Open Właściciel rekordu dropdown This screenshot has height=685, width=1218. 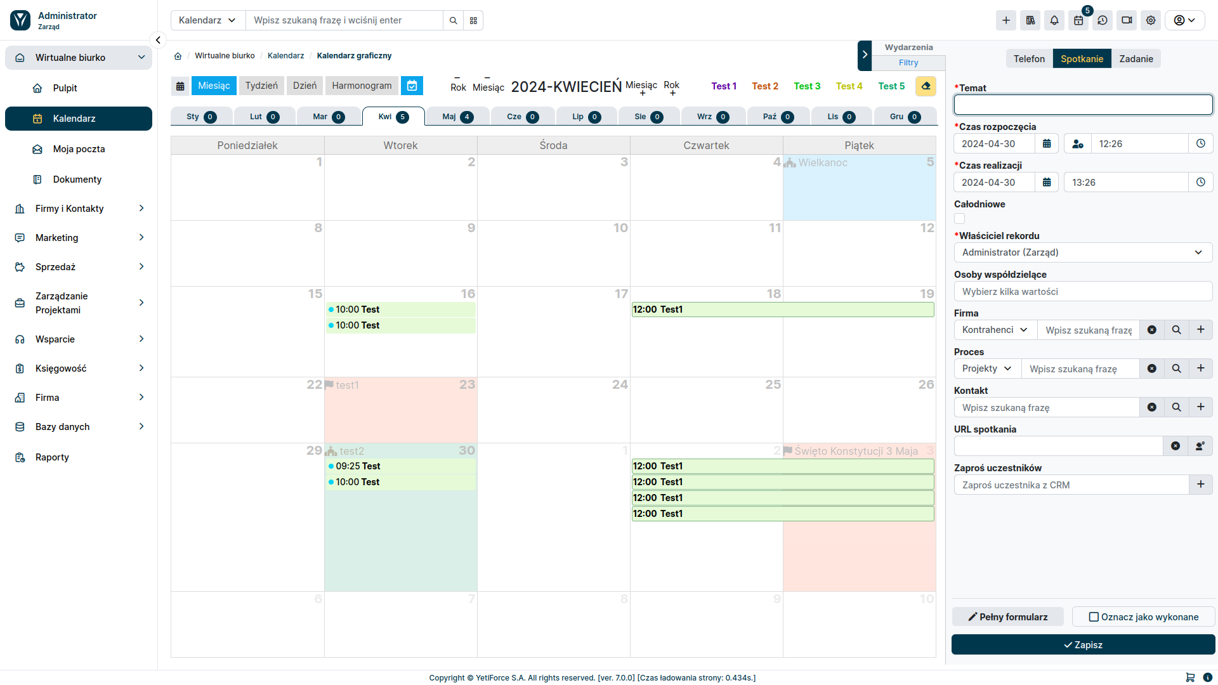(1083, 252)
